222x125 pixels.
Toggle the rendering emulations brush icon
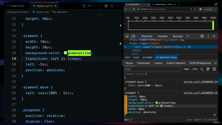[208, 69]
